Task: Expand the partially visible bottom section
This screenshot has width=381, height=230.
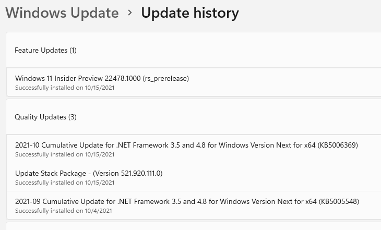Action: [194, 226]
